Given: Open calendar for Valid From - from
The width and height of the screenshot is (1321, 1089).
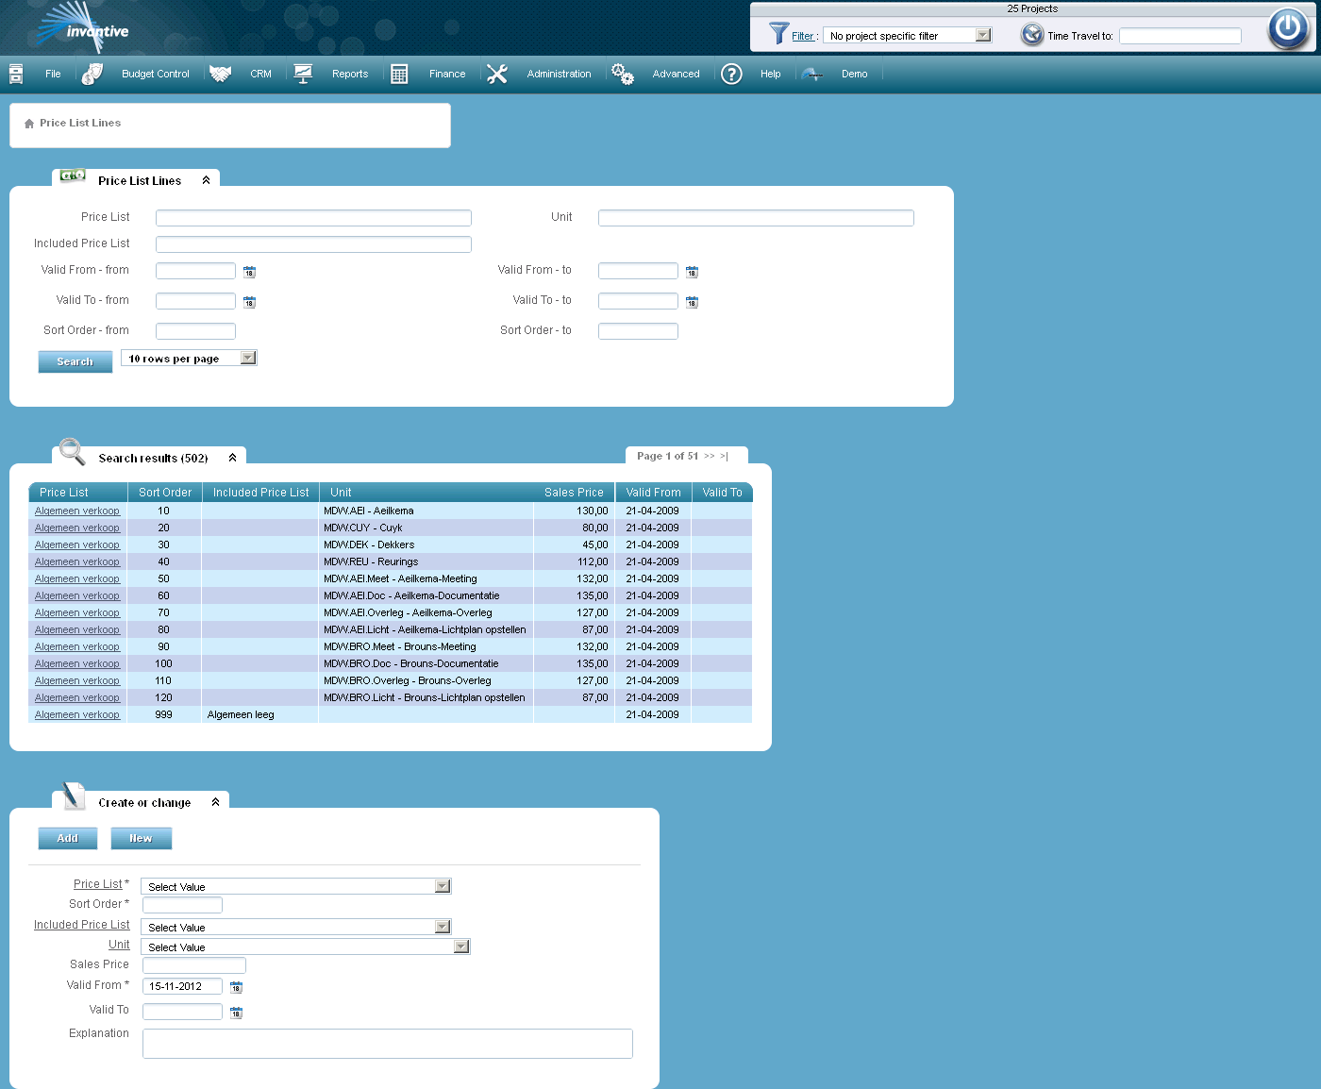Looking at the screenshot, I should pyautogui.click(x=249, y=272).
